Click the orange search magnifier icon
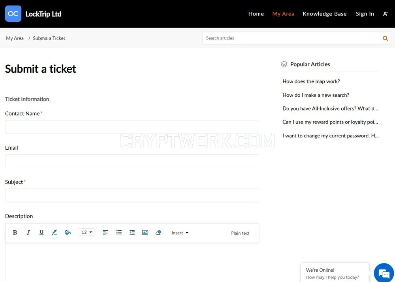The width and height of the screenshot is (395, 282). click(385, 38)
